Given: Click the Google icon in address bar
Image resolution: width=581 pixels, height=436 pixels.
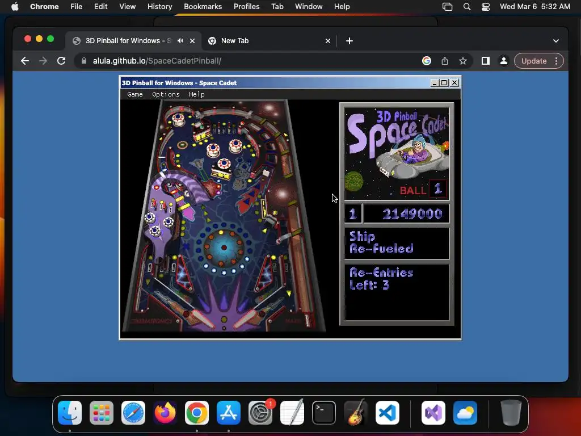Looking at the screenshot, I should [x=427, y=61].
